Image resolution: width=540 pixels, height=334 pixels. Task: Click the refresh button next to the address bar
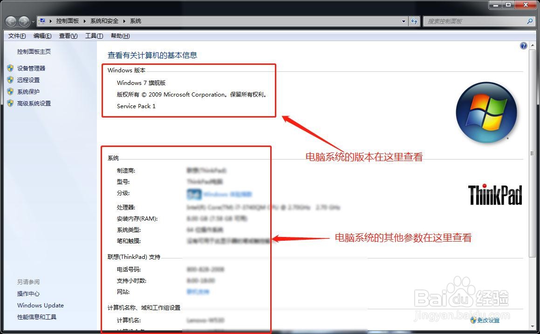(414, 21)
